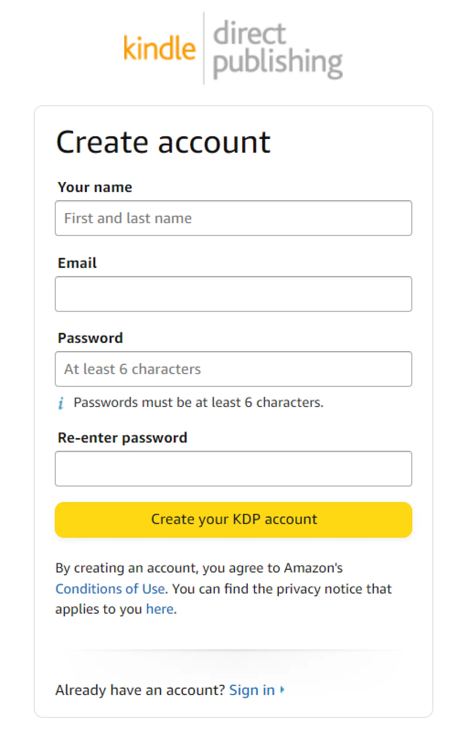468x738 pixels.
Task: Click the gray direct publishing logo text
Action: tap(277, 49)
